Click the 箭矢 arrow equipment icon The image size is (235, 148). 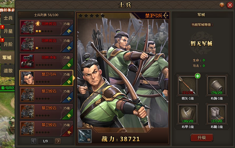pyautogui.click(x=188, y=85)
